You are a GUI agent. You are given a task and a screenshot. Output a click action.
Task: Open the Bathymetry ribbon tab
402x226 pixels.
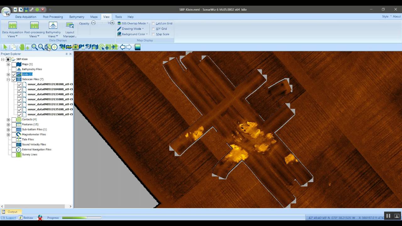(77, 17)
